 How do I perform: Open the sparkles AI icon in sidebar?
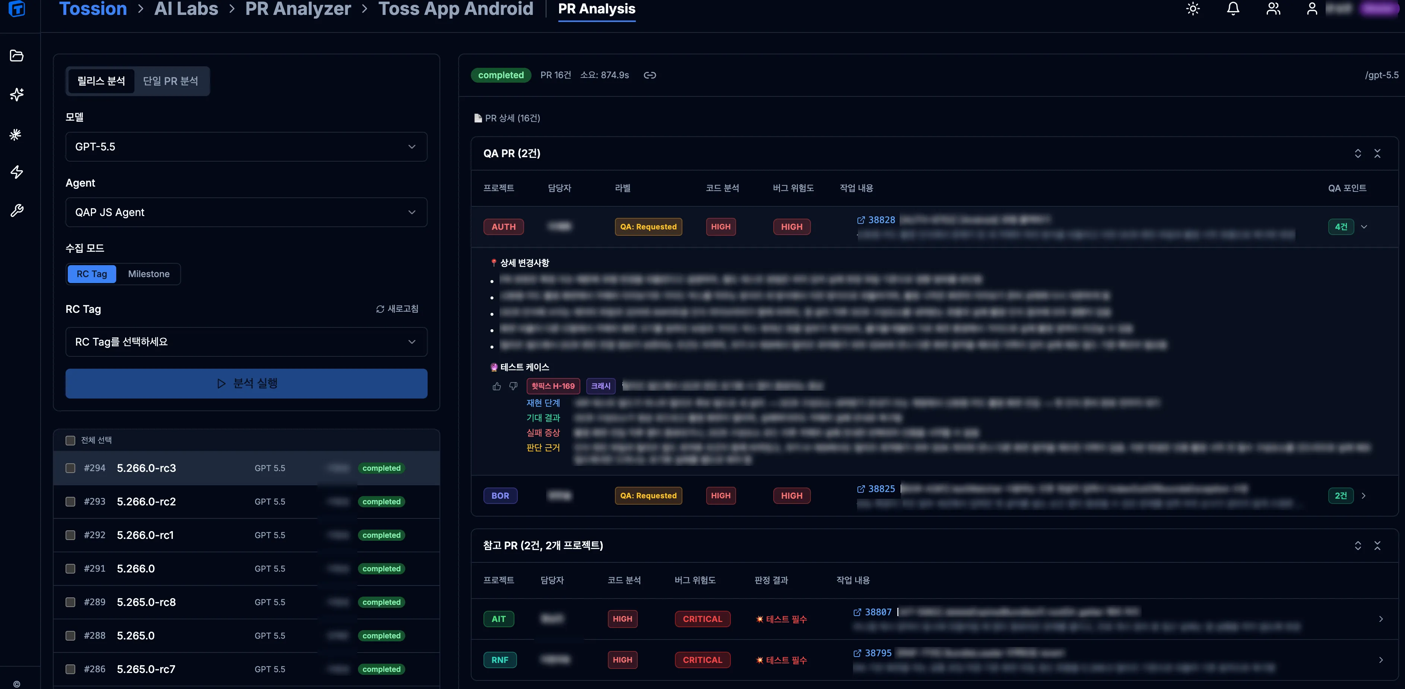pos(17,94)
